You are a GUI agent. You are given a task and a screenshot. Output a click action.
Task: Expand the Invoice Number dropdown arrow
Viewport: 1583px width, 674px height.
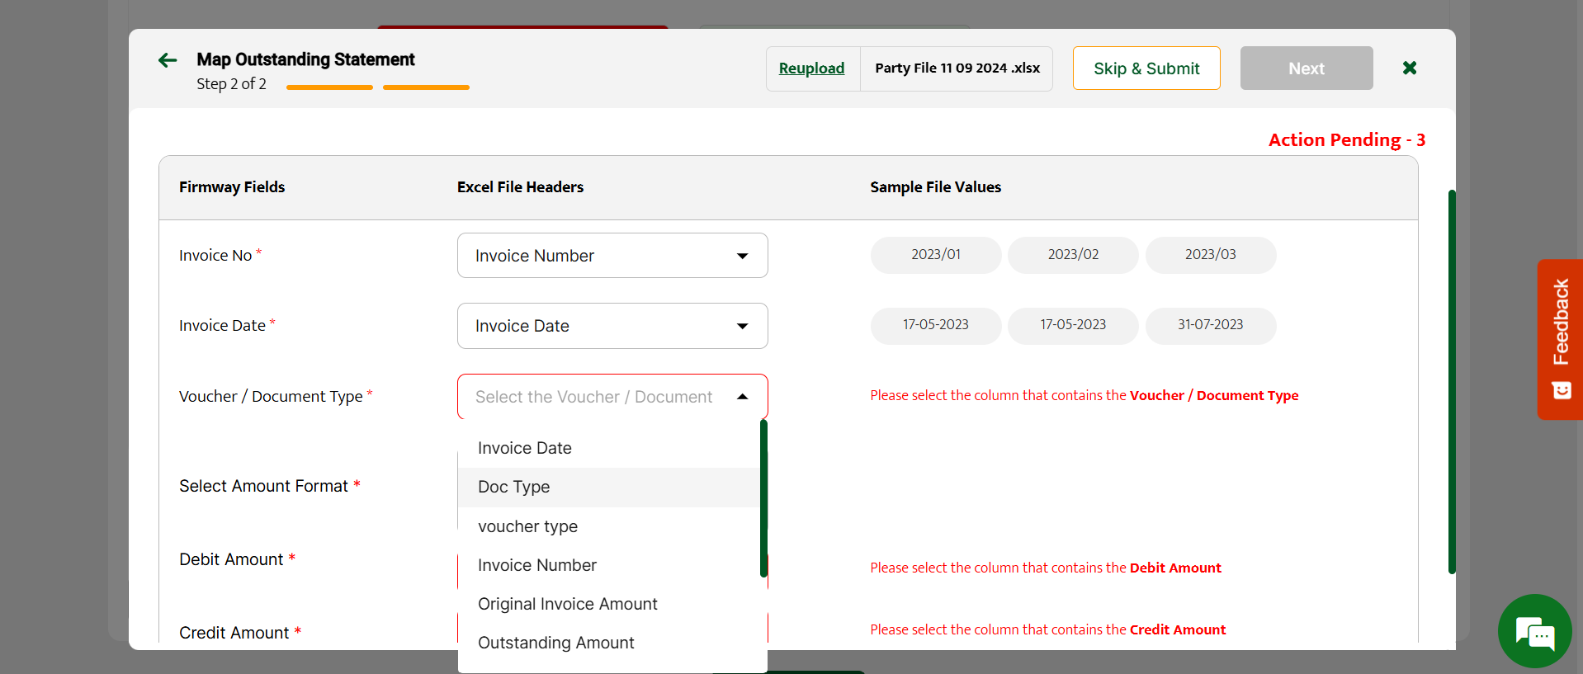point(742,256)
